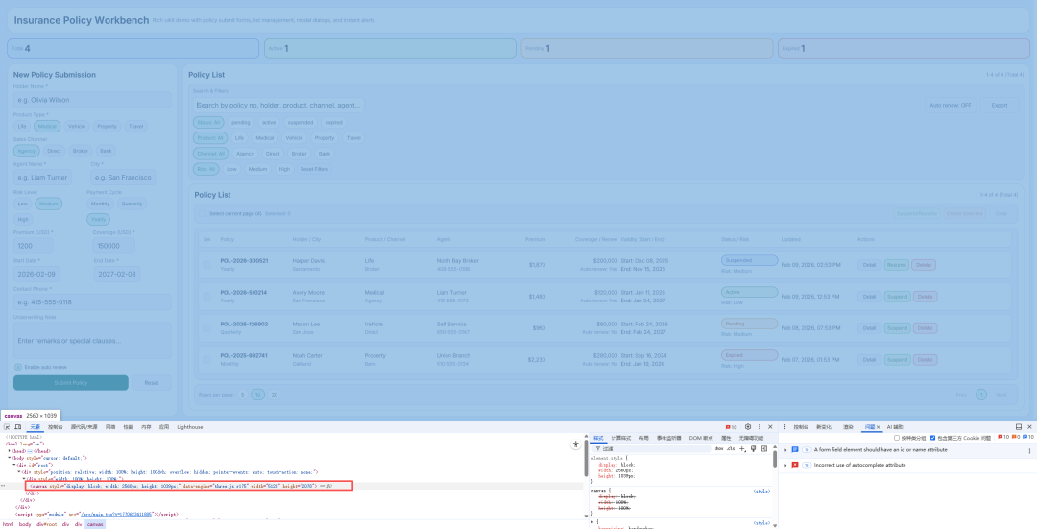Check the POL-2025-992741 row checkbox
This screenshot has height=529, width=1037.
(207, 360)
